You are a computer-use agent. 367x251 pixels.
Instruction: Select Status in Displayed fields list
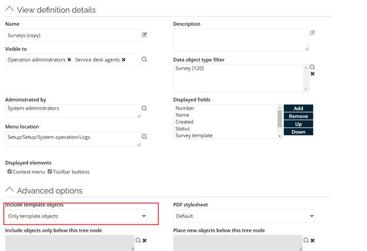182,128
